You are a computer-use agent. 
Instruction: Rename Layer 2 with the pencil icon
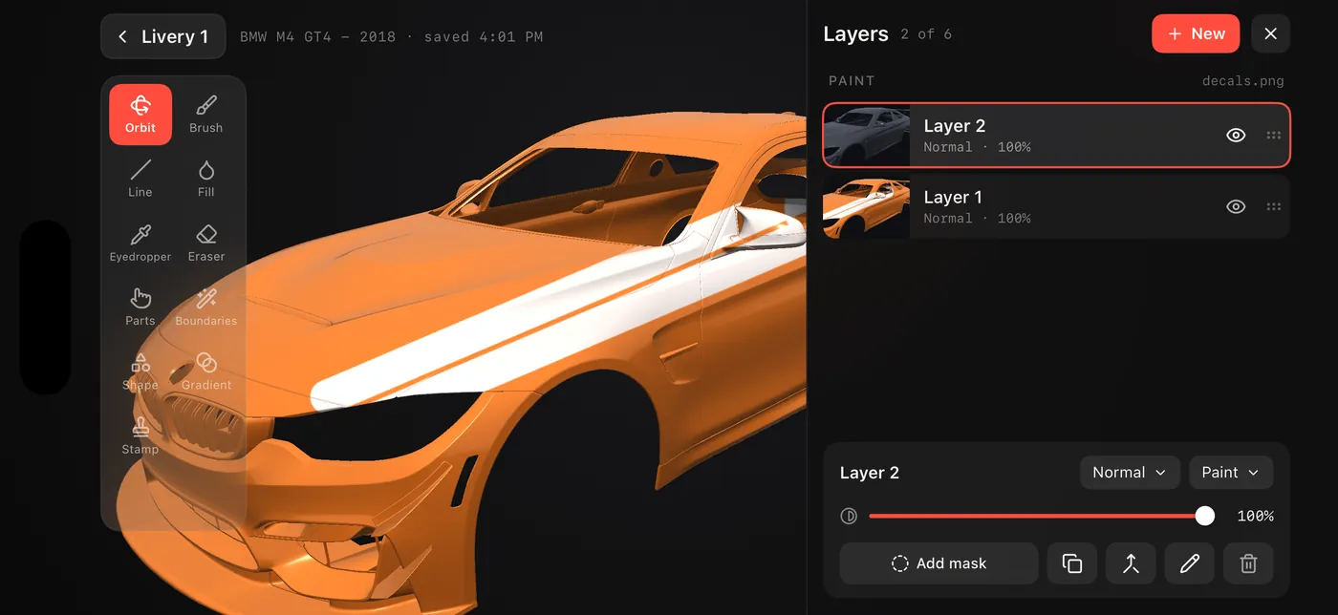(x=1190, y=563)
